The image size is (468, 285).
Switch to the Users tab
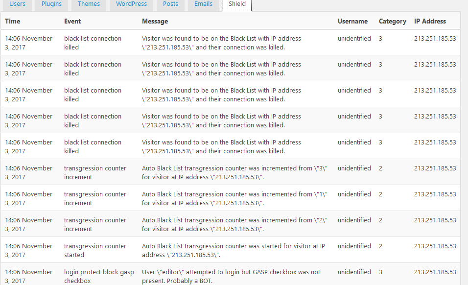pyautogui.click(x=17, y=4)
